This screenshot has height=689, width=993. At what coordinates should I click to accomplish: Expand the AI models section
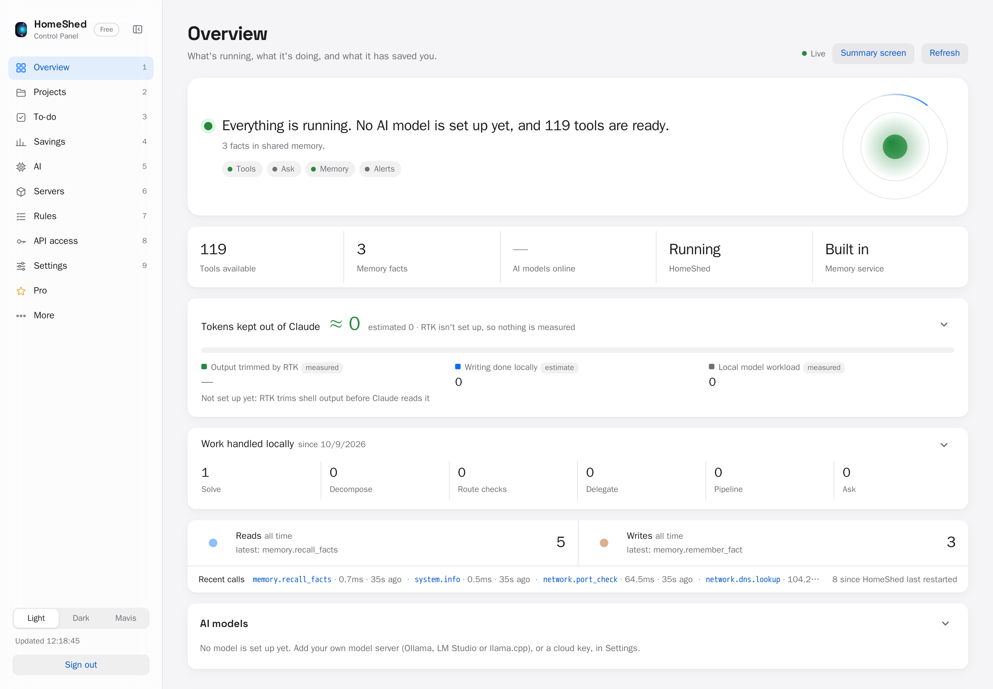[x=945, y=624]
